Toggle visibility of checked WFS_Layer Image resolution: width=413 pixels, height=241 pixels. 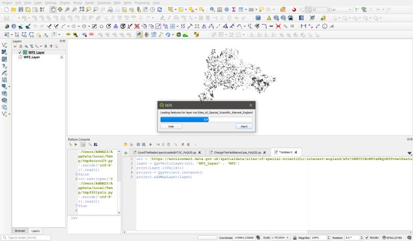[x=20, y=53]
